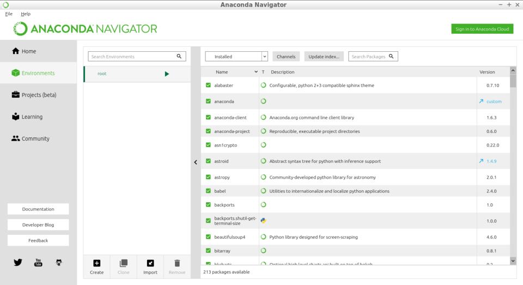Click the upgrade arrow next to astroid version
Screen dimensions: 523x285
point(481,161)
